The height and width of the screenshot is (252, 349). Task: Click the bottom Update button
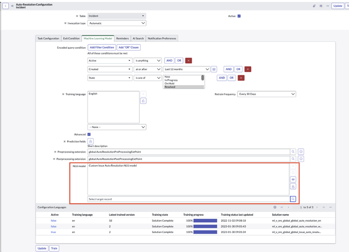click(x=42, y=248)
